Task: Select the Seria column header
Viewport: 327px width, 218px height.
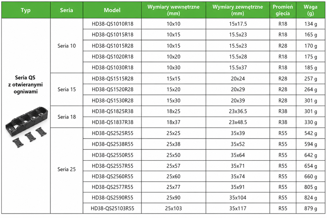Action: point(66,10)
